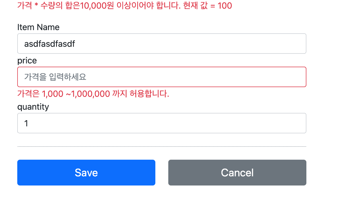Click the placeholder "가격을 입력하세요"
The image size is (356, 207).
[55, 77]
